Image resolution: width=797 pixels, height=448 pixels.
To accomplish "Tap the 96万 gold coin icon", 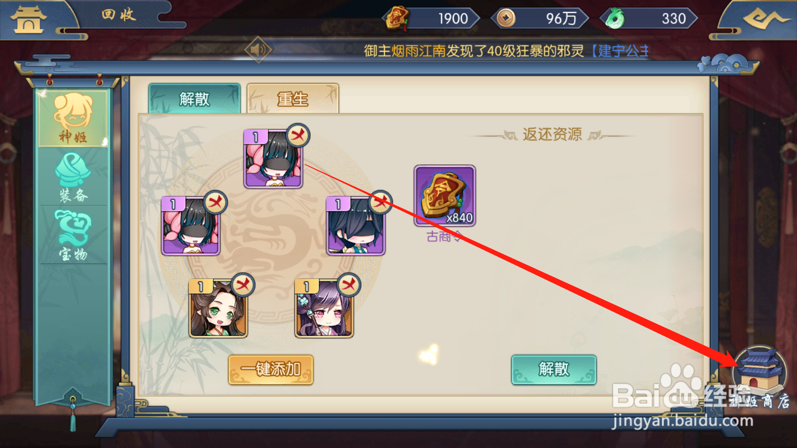I will pos(506,18).
